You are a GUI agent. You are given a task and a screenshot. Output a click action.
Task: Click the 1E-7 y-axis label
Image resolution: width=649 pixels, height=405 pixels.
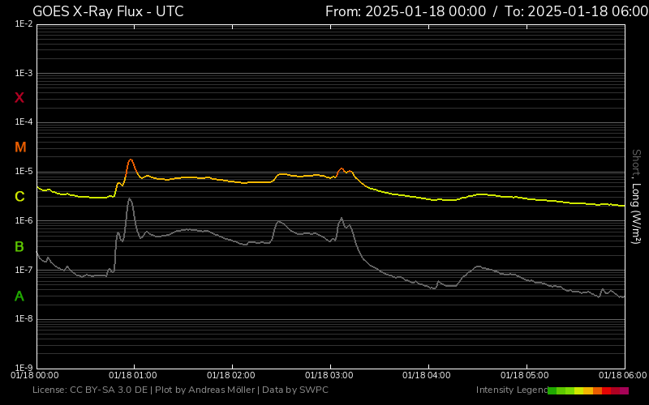[24, 270]
